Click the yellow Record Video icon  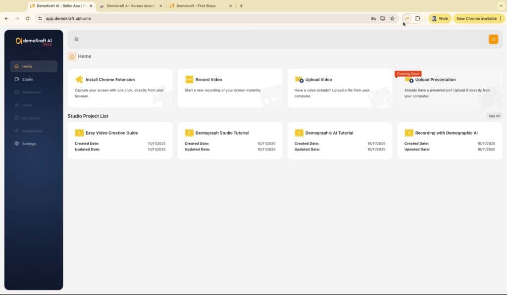pos(189,79)
